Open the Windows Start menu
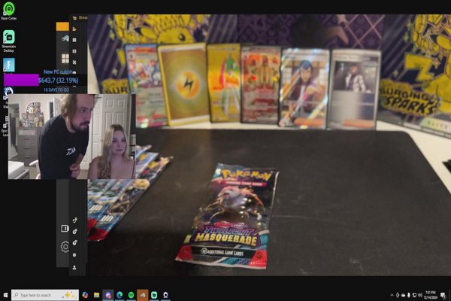 click(5, 295)
